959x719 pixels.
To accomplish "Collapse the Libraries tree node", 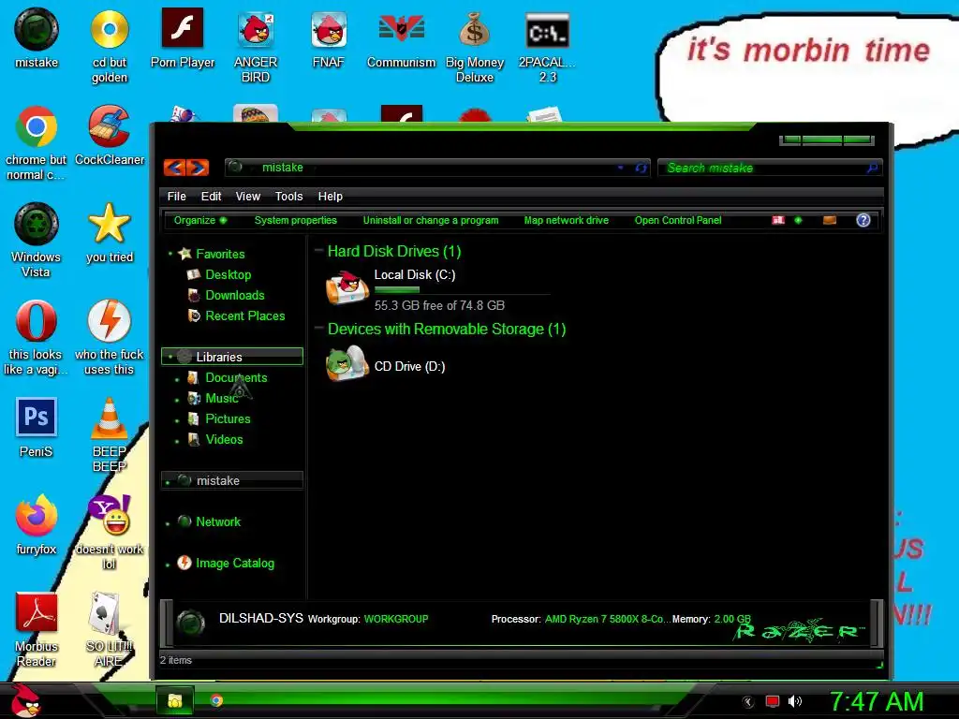I will pyautogui.click(x=170, y=357).
